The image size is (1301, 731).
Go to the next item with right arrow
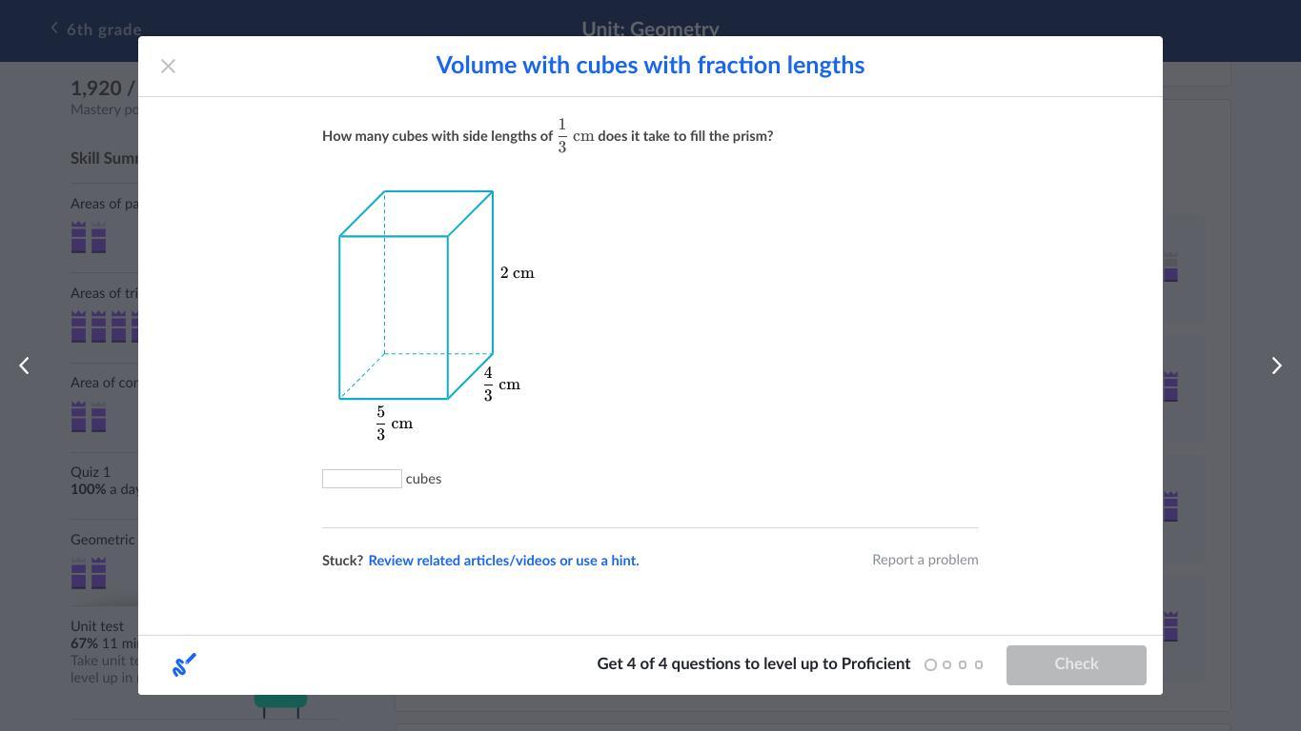click(1276, 365)
